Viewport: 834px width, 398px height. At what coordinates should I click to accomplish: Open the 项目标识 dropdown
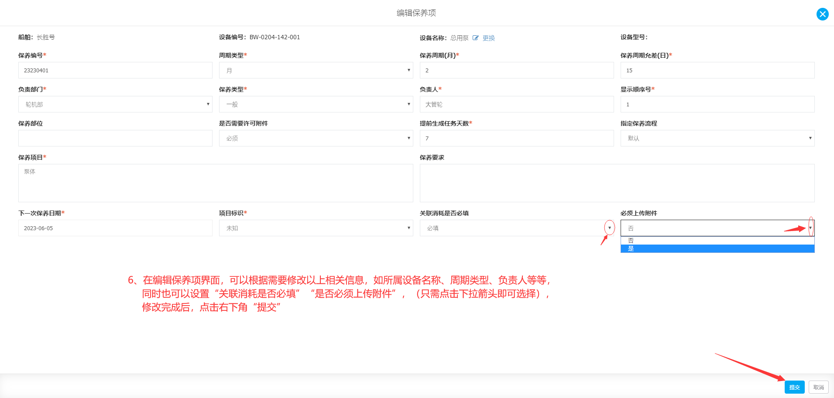pos(316,228)
